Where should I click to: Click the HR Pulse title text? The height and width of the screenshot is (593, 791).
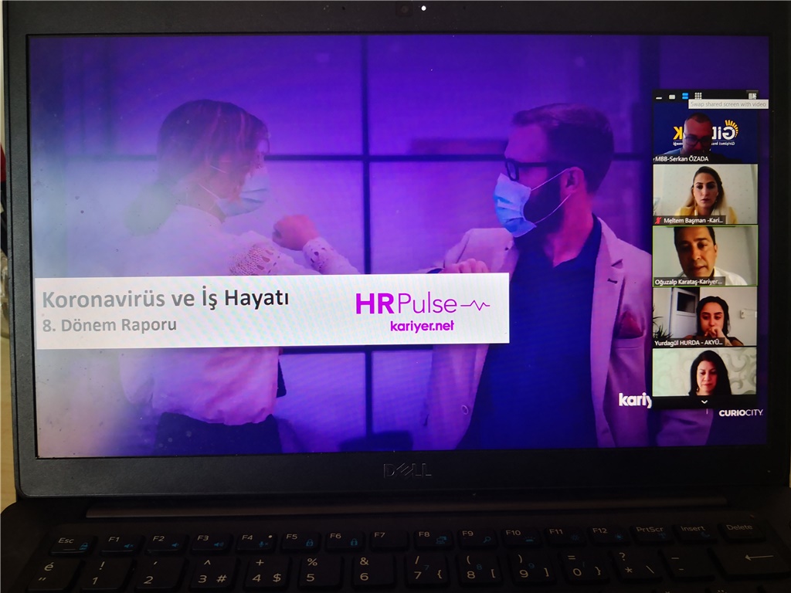pos(406,303)
